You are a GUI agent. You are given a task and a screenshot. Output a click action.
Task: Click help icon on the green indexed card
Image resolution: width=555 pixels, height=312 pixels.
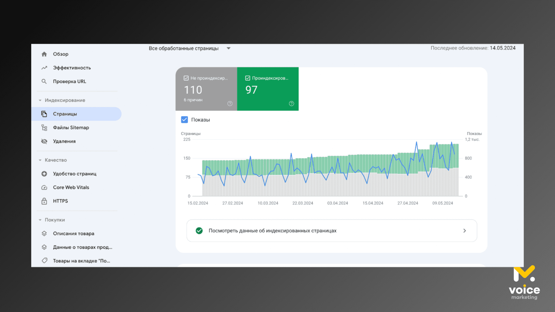(291, 104)
